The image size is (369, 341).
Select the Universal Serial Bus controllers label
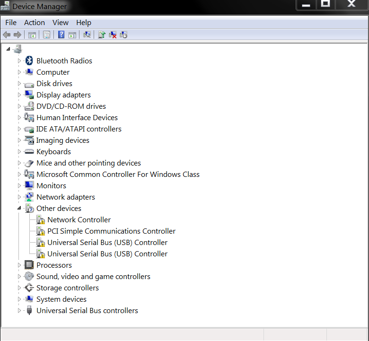click(87, 310)
